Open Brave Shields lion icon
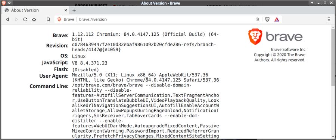336x140 pixels. tap(267, 19)
